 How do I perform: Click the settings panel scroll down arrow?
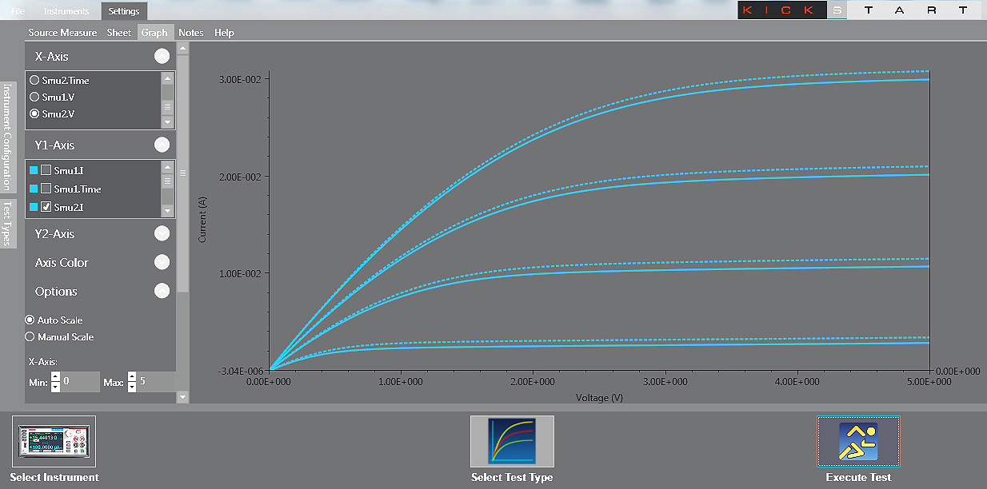pos(182,396)
